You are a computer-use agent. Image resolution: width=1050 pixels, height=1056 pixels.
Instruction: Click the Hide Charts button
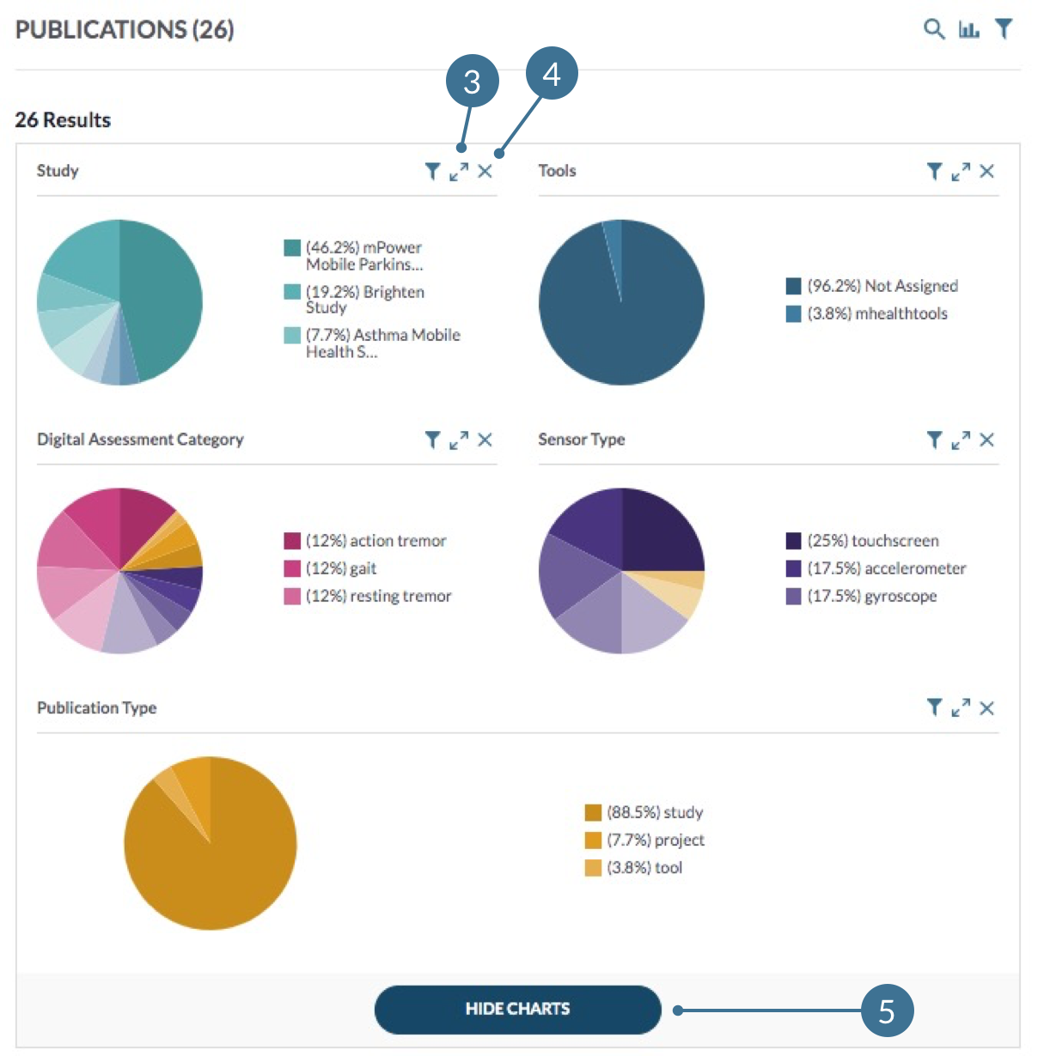(518, 1010)
